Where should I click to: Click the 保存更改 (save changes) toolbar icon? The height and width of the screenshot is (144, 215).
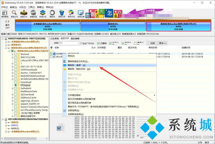[5, 14]
